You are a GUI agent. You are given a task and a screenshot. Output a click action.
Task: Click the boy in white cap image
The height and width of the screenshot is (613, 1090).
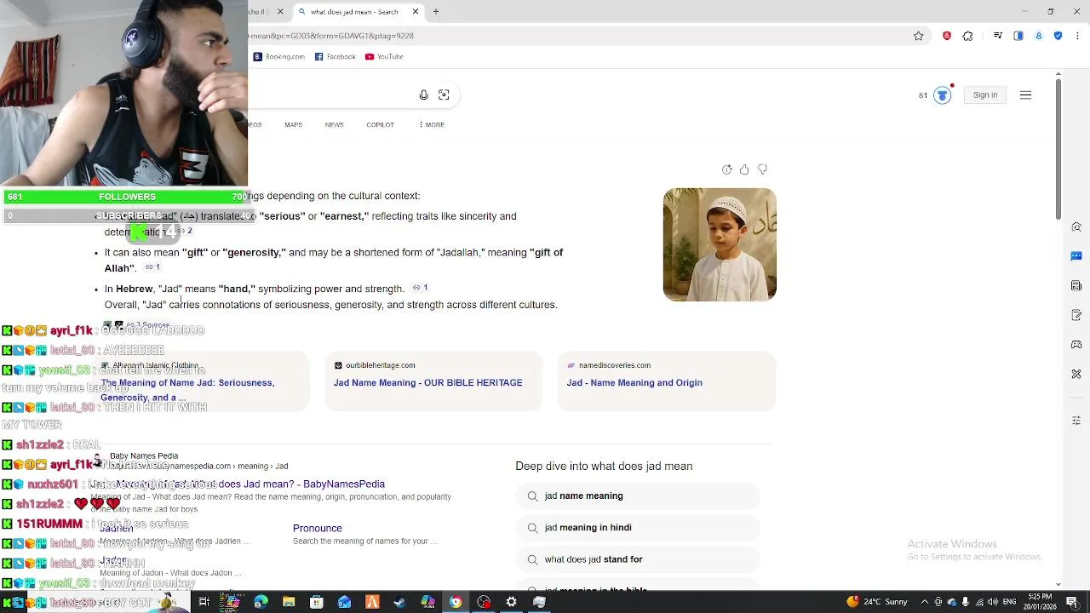(720, 244)
